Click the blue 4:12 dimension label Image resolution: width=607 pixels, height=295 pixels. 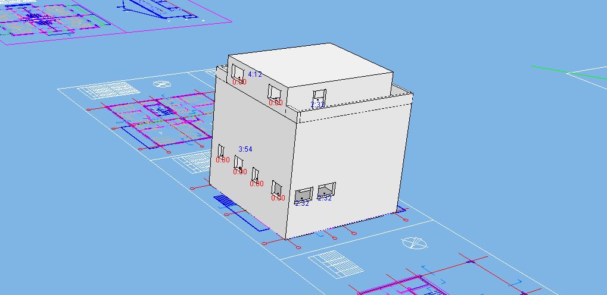(x=254, y=74)
